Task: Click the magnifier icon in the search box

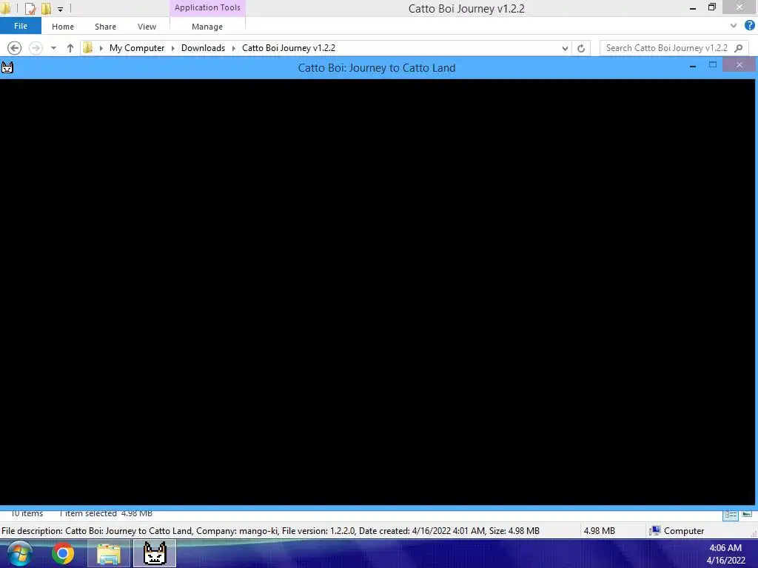Action: point(738,48)
